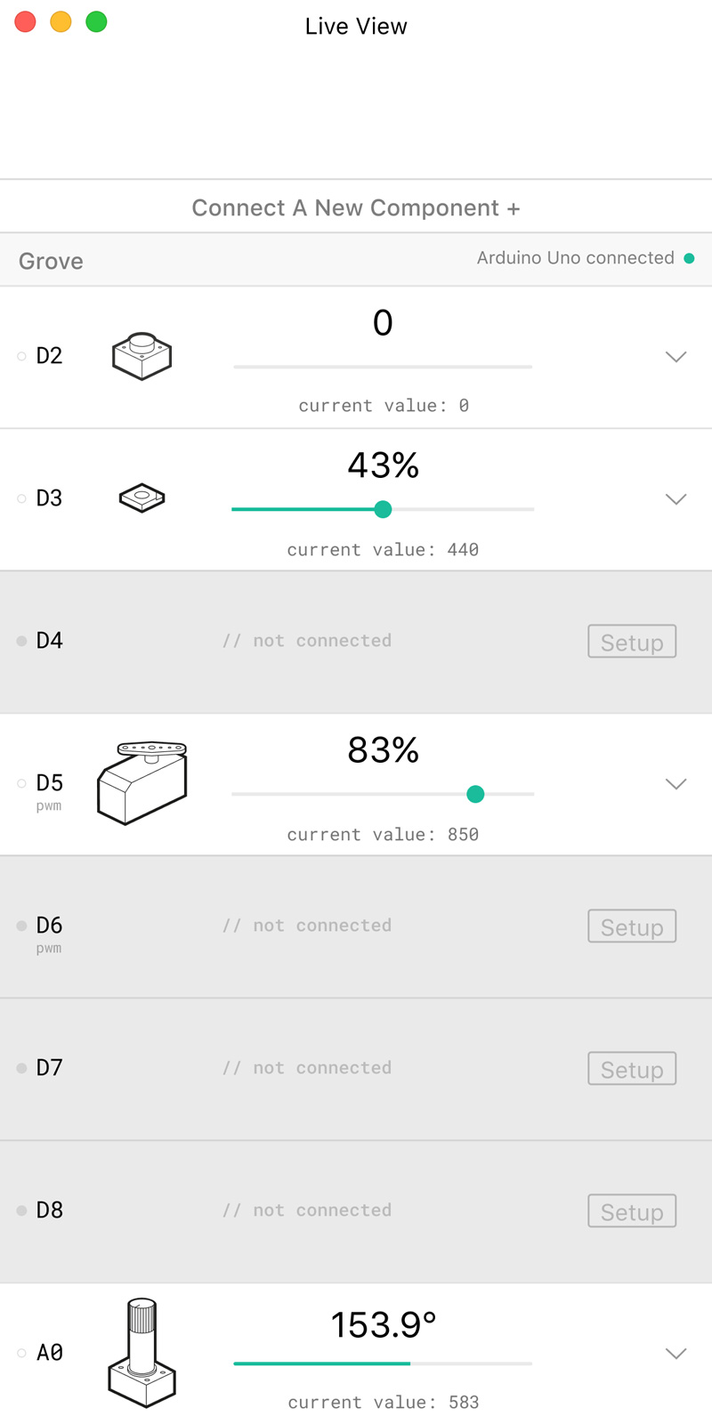Click the D7 not connected row text
712x1424 pixels.
tap(307, 1068)
